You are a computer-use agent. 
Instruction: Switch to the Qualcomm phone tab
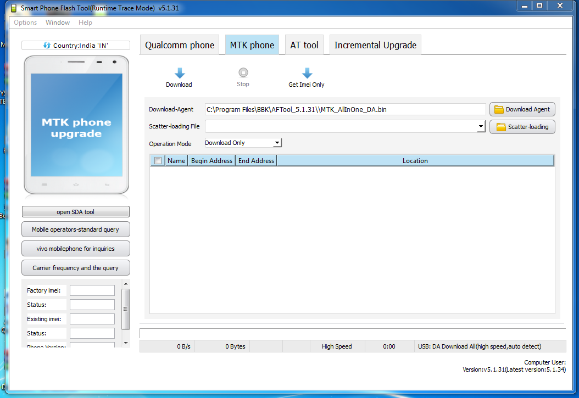180,44
